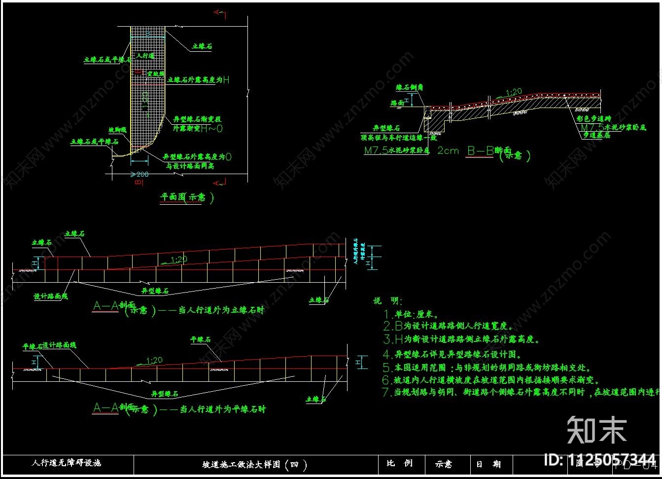Viewport: 662px width, 479px height.
Task: Select the 异型缘石 label in the upper A-A section
Action: (155, 291)
